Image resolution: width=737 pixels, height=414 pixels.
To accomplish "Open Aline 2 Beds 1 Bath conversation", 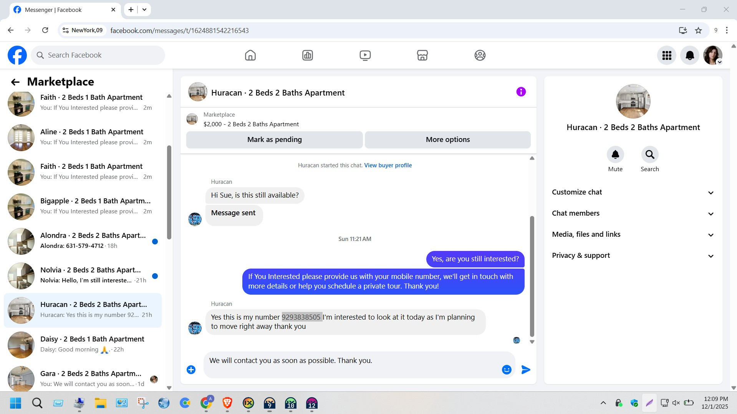I will point(83,137).
